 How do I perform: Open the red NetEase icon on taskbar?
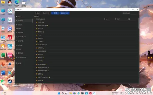coord(90,93)
